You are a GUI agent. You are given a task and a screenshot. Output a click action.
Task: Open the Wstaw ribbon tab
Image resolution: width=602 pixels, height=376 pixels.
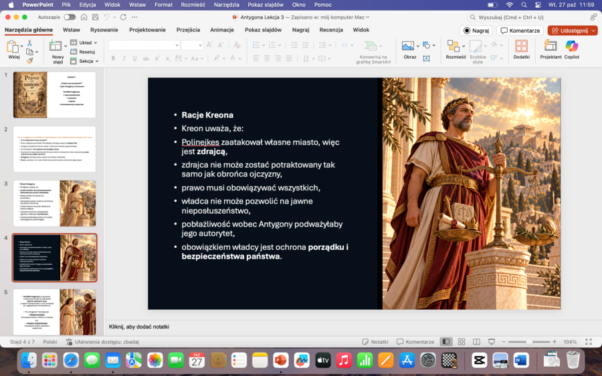72,30
